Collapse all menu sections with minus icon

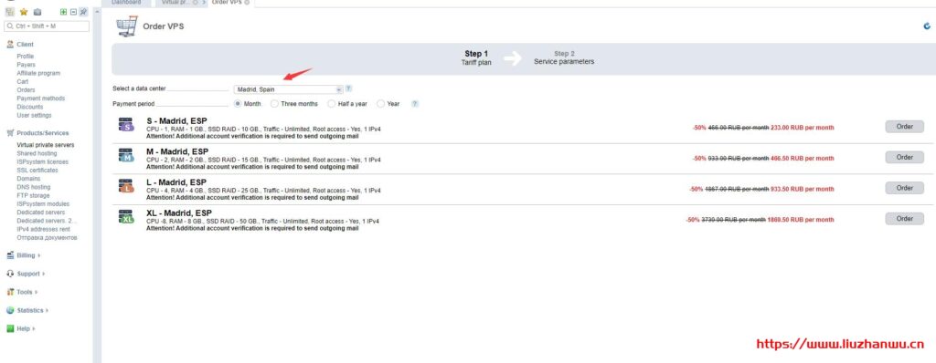(x=73, y=11)
